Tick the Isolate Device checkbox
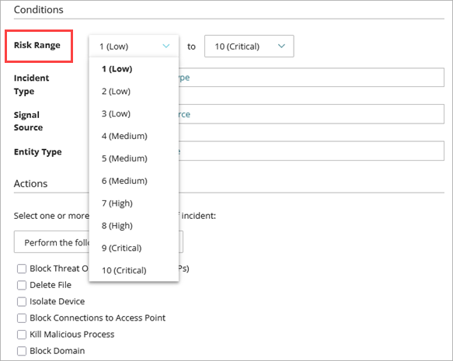Viewport: 453px width, 361px height. coord(22,301)
